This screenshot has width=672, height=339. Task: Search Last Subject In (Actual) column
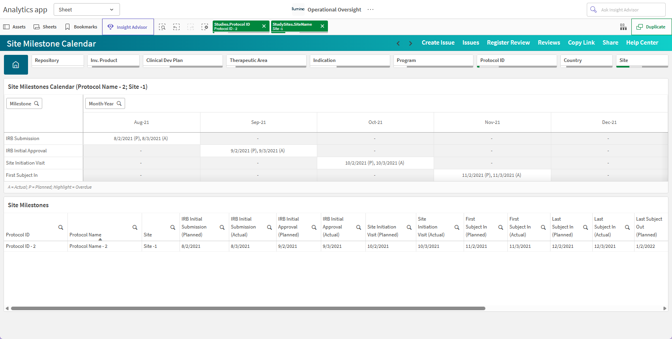pos(627,227)
